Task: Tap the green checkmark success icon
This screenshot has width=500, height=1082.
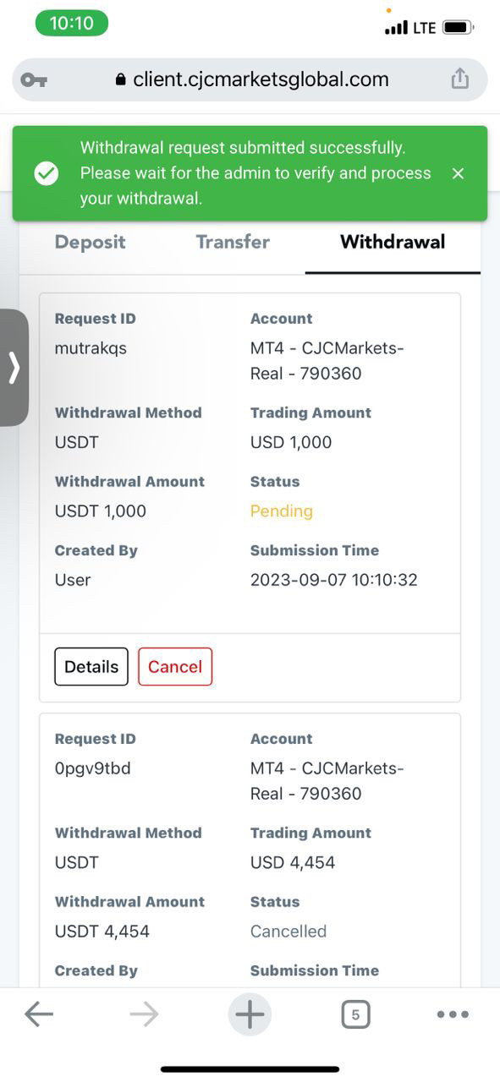Action: pos(47,173)
